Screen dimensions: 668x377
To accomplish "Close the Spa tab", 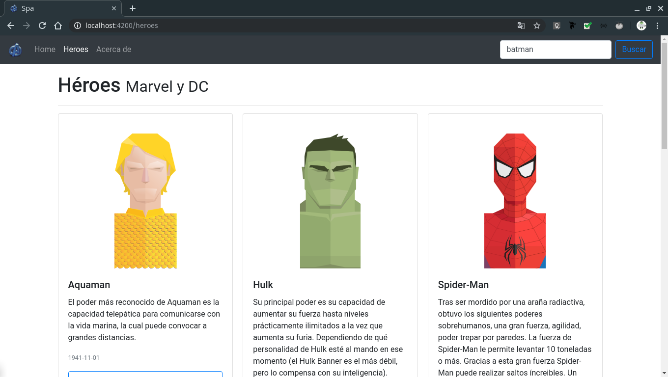I will (114, 8).
